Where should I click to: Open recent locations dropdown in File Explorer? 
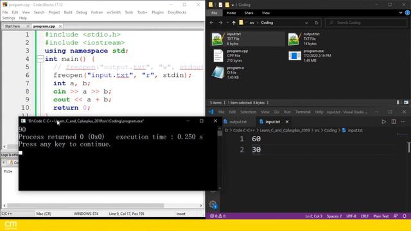pyautogui.click(x=227, y=23)
